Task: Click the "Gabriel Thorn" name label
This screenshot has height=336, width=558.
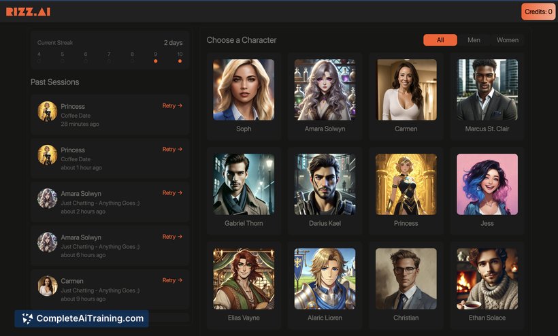Action: click(x=244, y=223)
